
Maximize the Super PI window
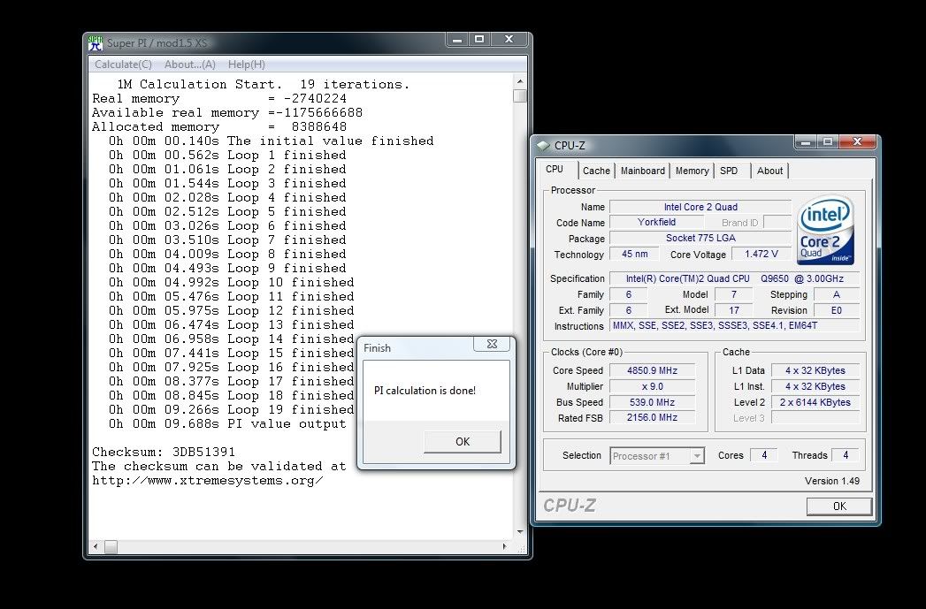(x=479, y=40)
